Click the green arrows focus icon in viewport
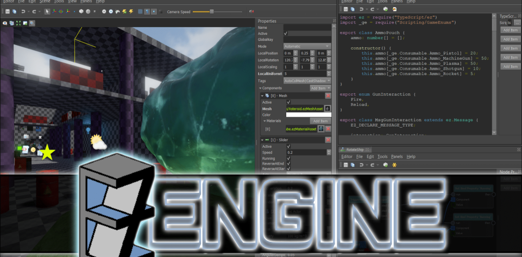Image resolution: width=522 pixels, height=257 pixels. tap(18, 23)
